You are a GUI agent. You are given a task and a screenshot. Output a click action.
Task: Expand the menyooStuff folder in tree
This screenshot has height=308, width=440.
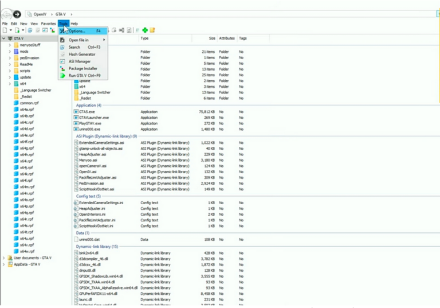coord(10,45)
